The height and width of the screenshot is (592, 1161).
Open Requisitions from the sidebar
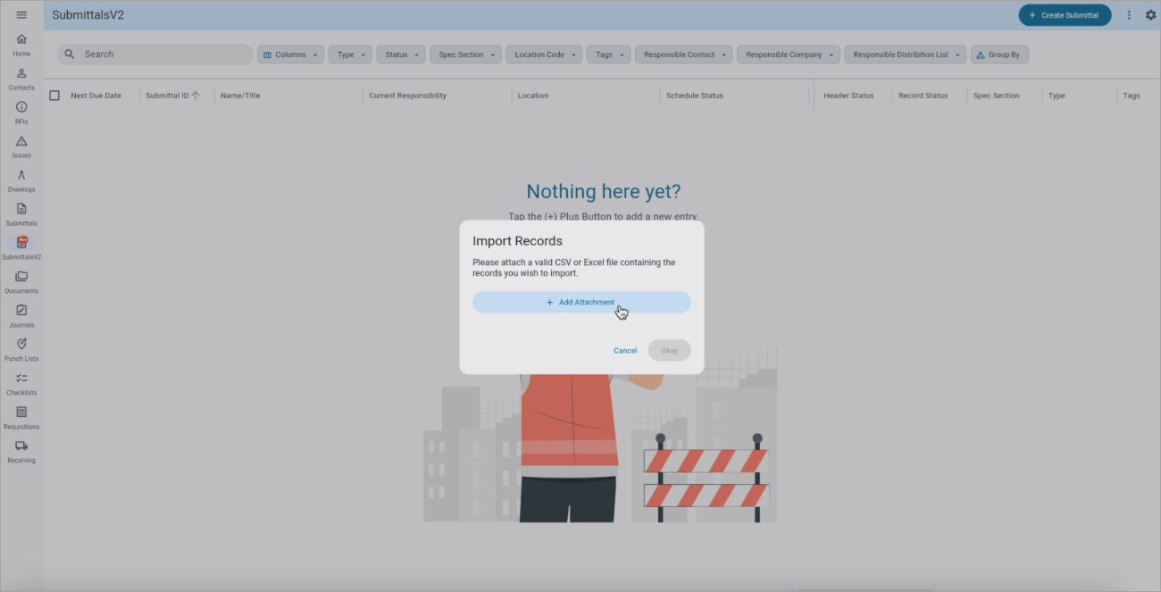21,419
